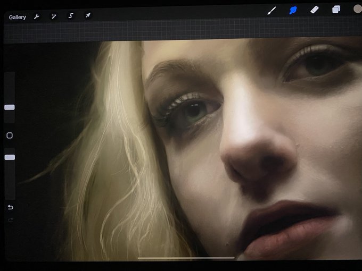
Task: Open the Gallery
Action: tap(18, 18)
